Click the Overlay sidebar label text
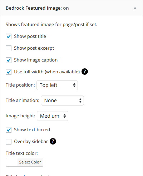This screenshot has height=176, width=143. tap(31, 142)
